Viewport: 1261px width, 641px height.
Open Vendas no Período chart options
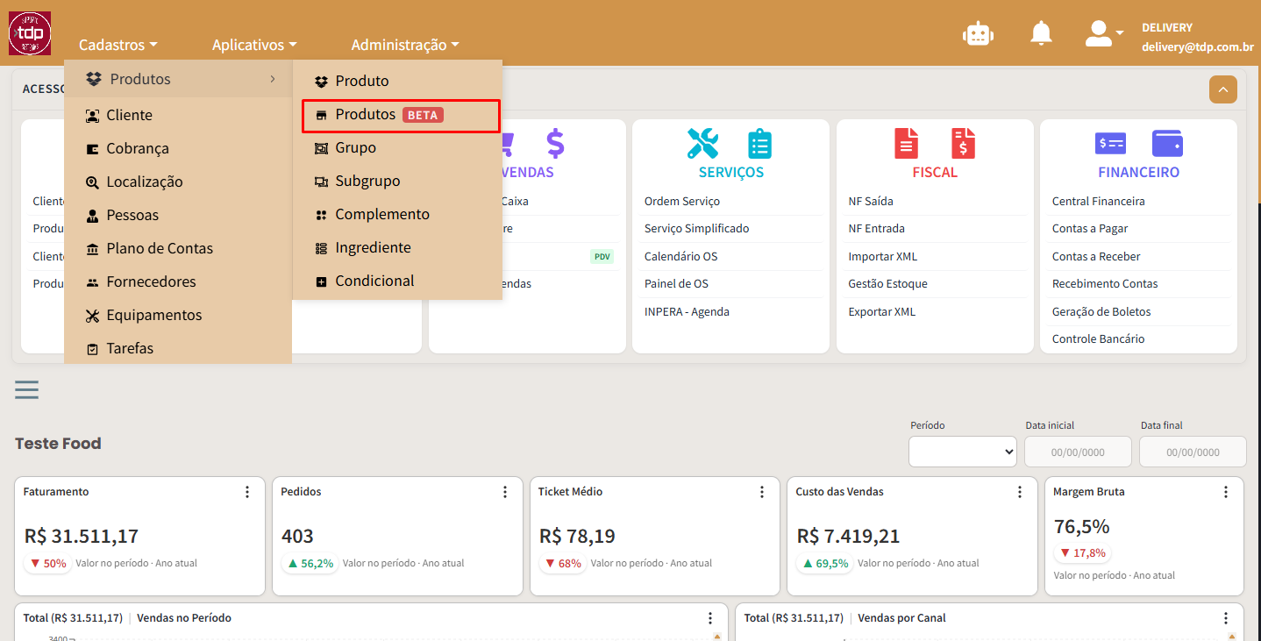point(710,618)
